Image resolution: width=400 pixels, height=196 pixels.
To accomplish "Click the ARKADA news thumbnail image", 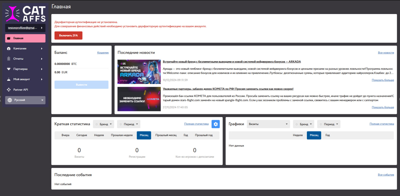I will 139,72.
